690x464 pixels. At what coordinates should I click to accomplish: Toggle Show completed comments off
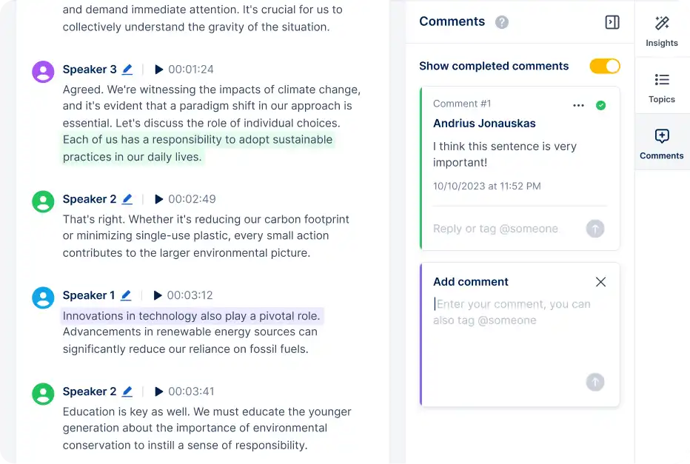(605, 66)
